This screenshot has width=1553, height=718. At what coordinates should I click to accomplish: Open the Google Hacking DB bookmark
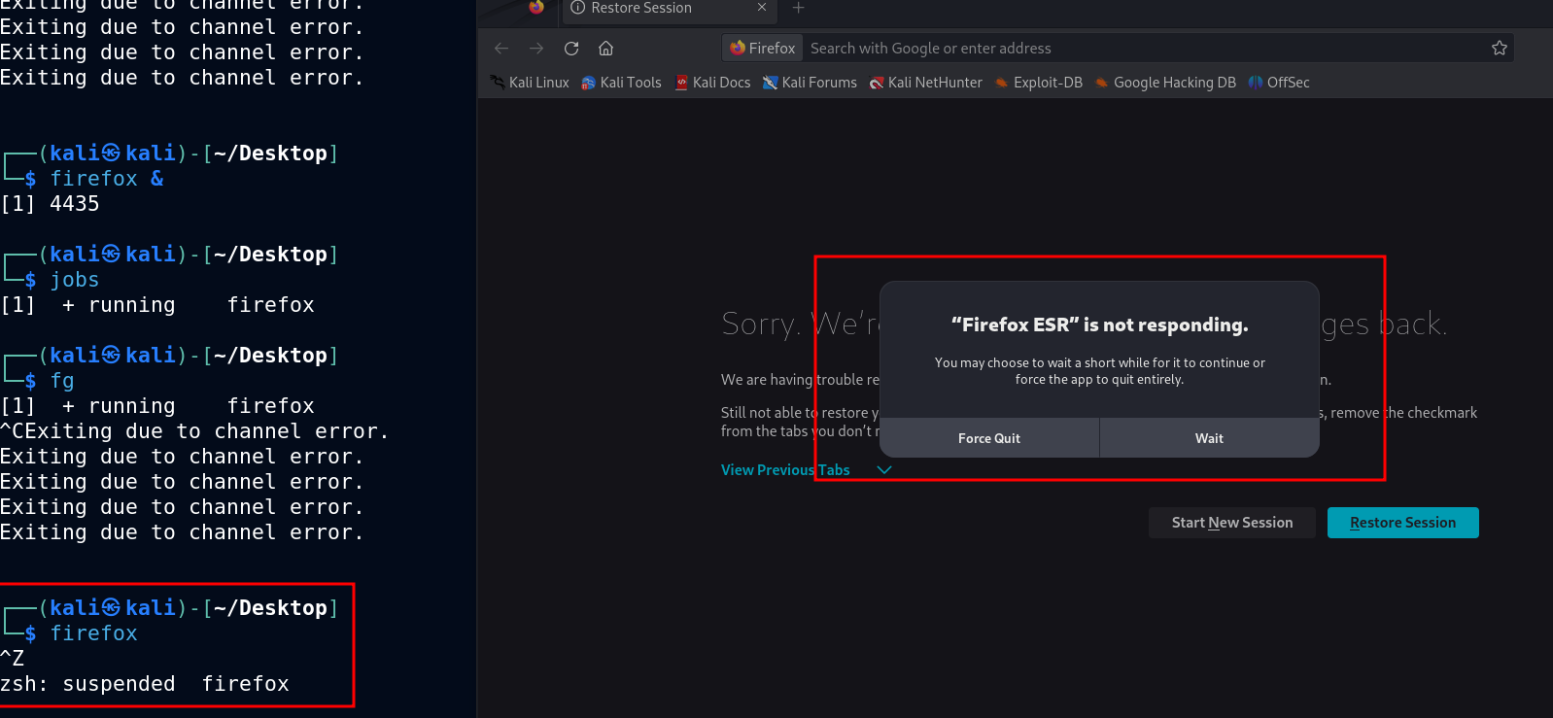(1165, 83)
